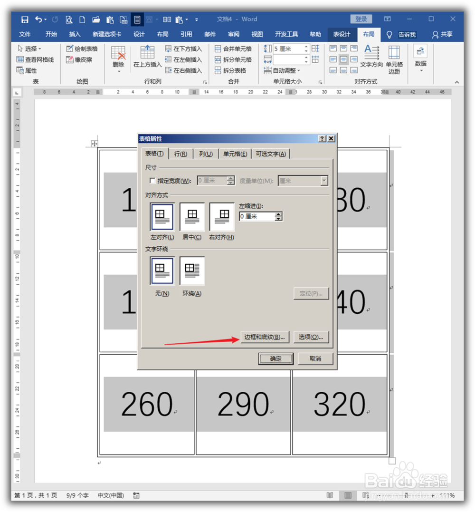Click the Tell Me lightbulb icon

pyautogui.click(x=389, y=35)
